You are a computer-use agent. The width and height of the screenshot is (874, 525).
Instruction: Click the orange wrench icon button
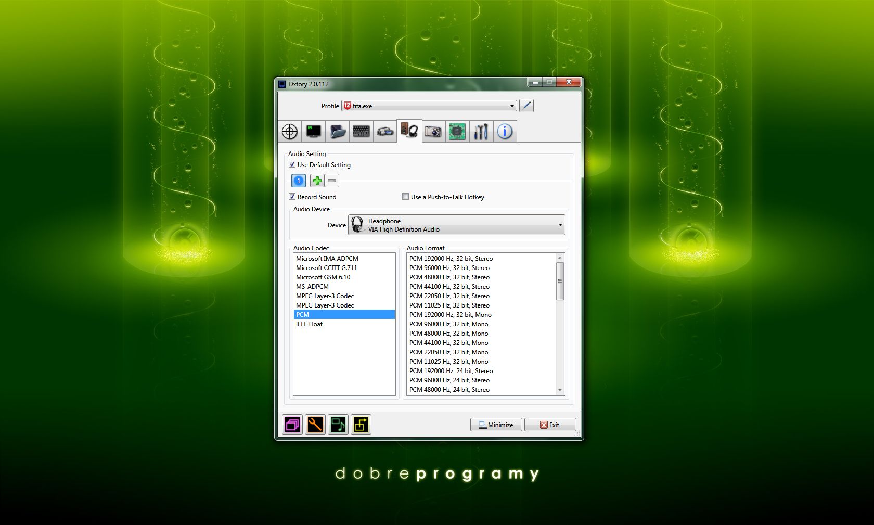(x=315, y=425)
